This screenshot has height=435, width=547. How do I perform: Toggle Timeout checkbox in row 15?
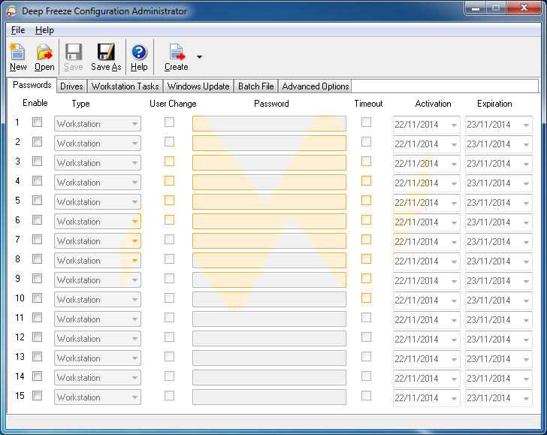click(367, 396)
